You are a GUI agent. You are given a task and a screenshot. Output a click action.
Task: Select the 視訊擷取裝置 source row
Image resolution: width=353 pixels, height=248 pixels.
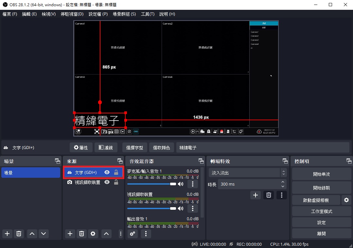coord(94,182)
